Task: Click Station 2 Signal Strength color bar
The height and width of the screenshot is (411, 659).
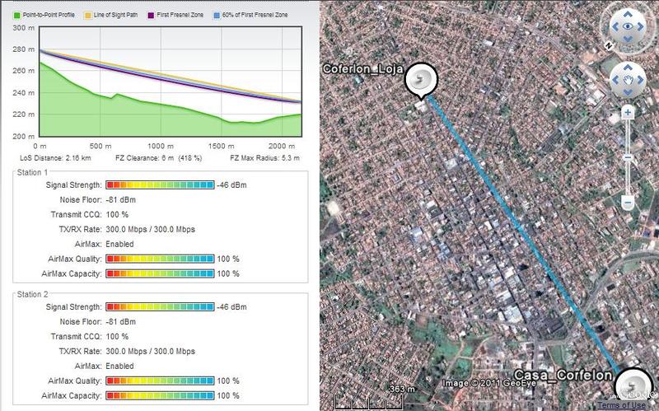Action: [x=160, y=306]
